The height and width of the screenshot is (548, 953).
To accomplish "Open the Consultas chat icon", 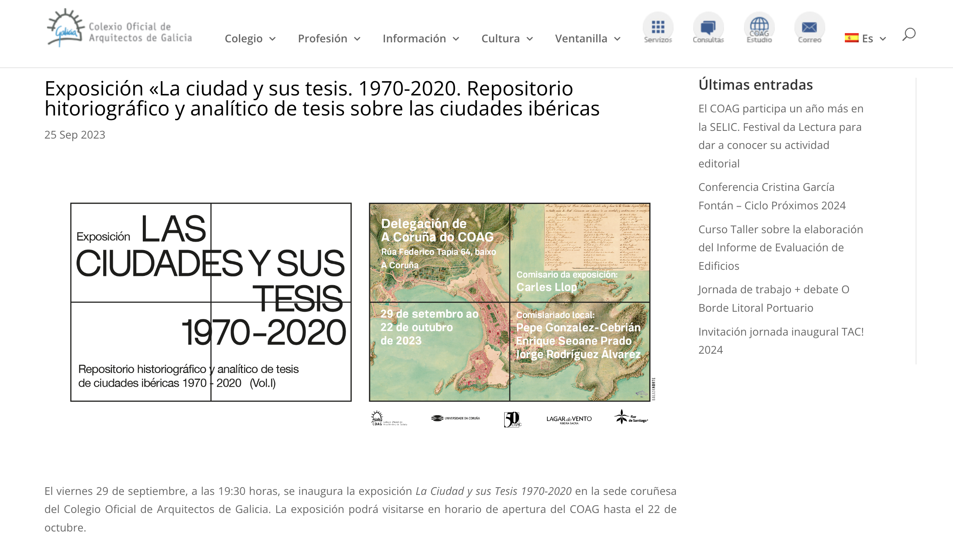I will click(x=708, y=27).
